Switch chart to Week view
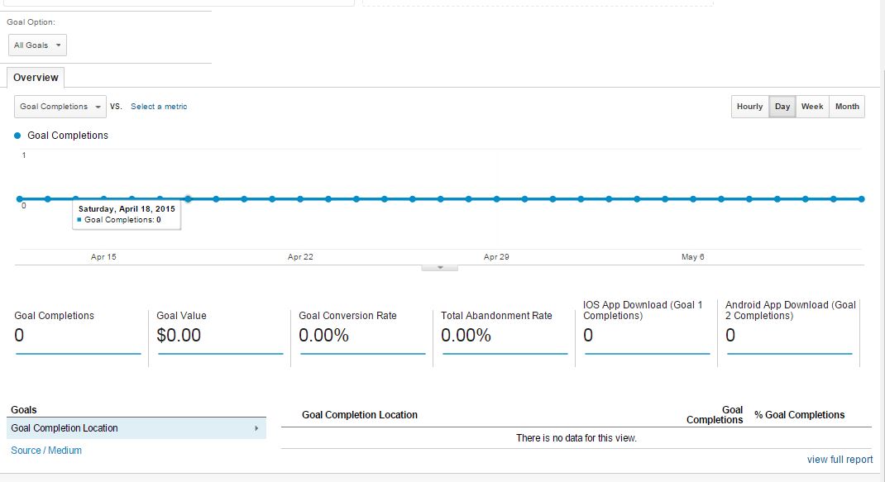The width and height of the screenshot is (885, 482). click(812, 107)
